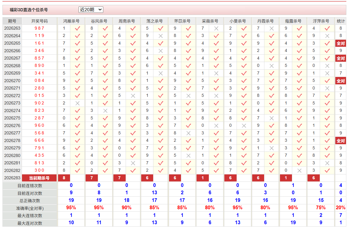The image size is (350, 230).
Task: Click the 开奖号码 column header
Action: point(39,21)
